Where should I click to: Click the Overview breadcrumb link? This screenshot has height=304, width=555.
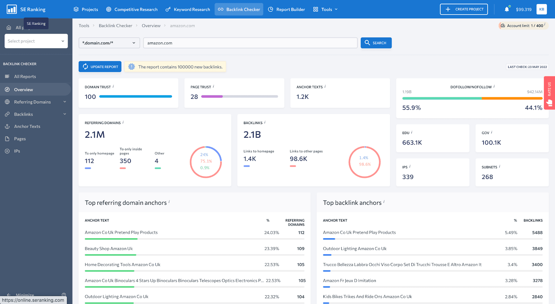coord(151,26)
